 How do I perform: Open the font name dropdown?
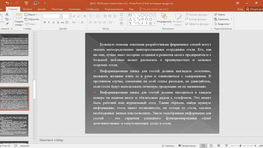point(61,16)
